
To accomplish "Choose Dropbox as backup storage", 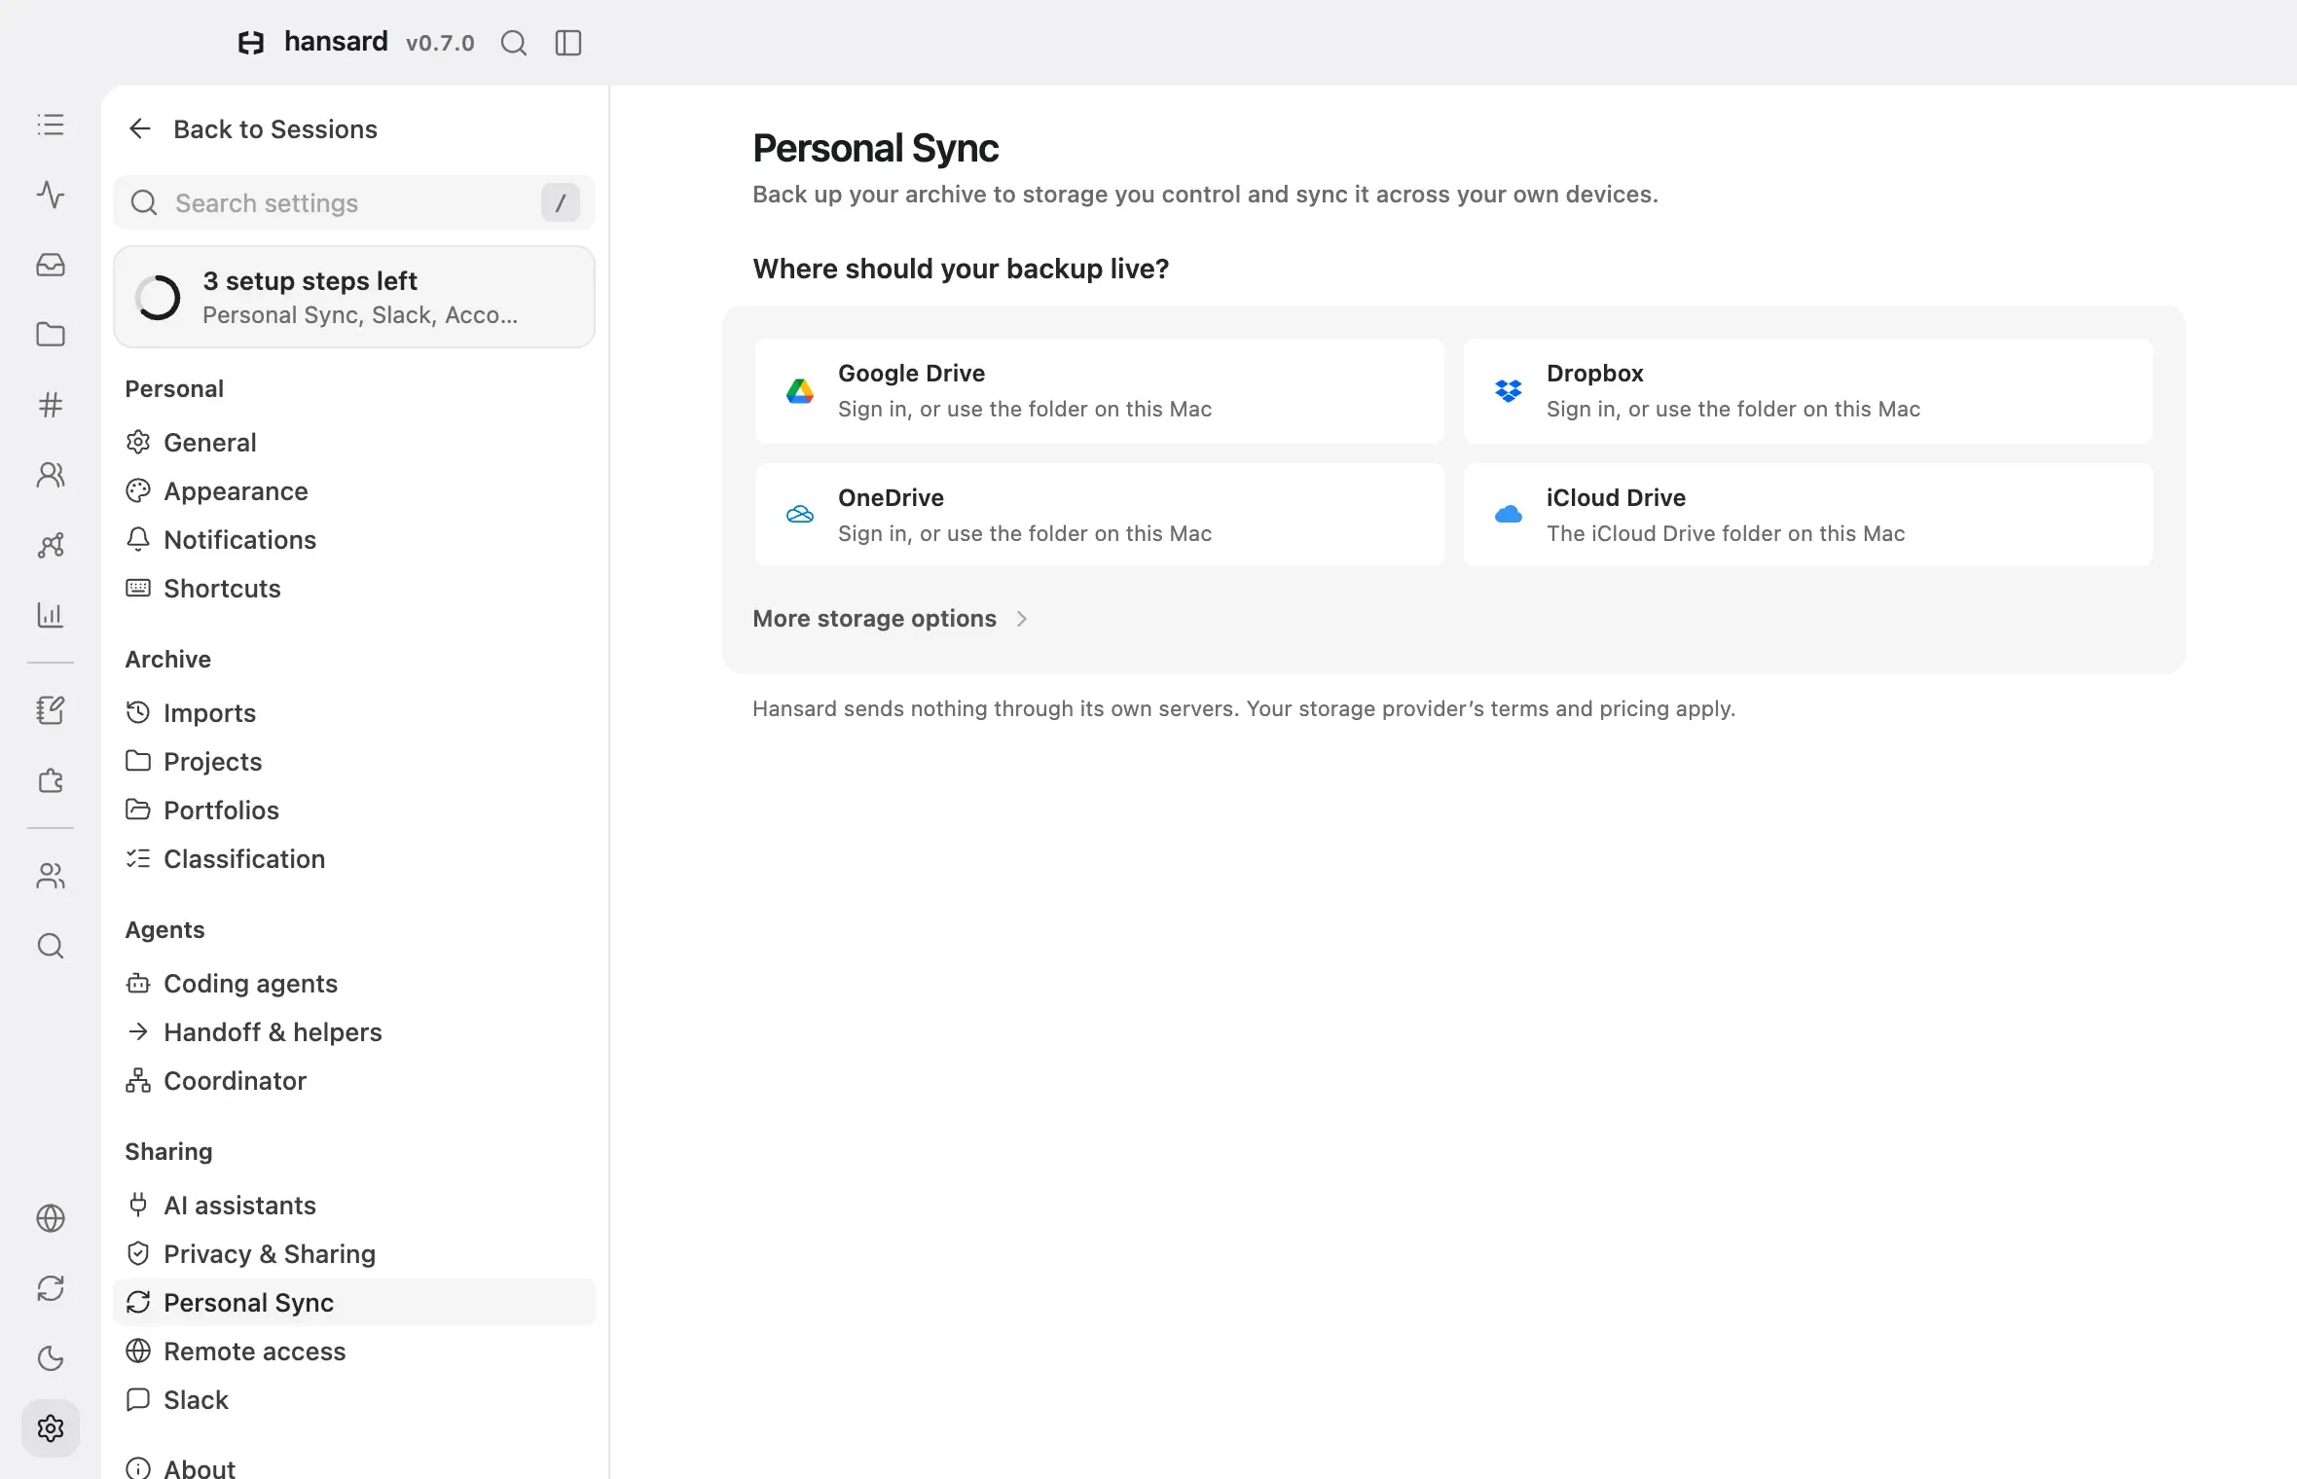I will (x=1808, y=391).
